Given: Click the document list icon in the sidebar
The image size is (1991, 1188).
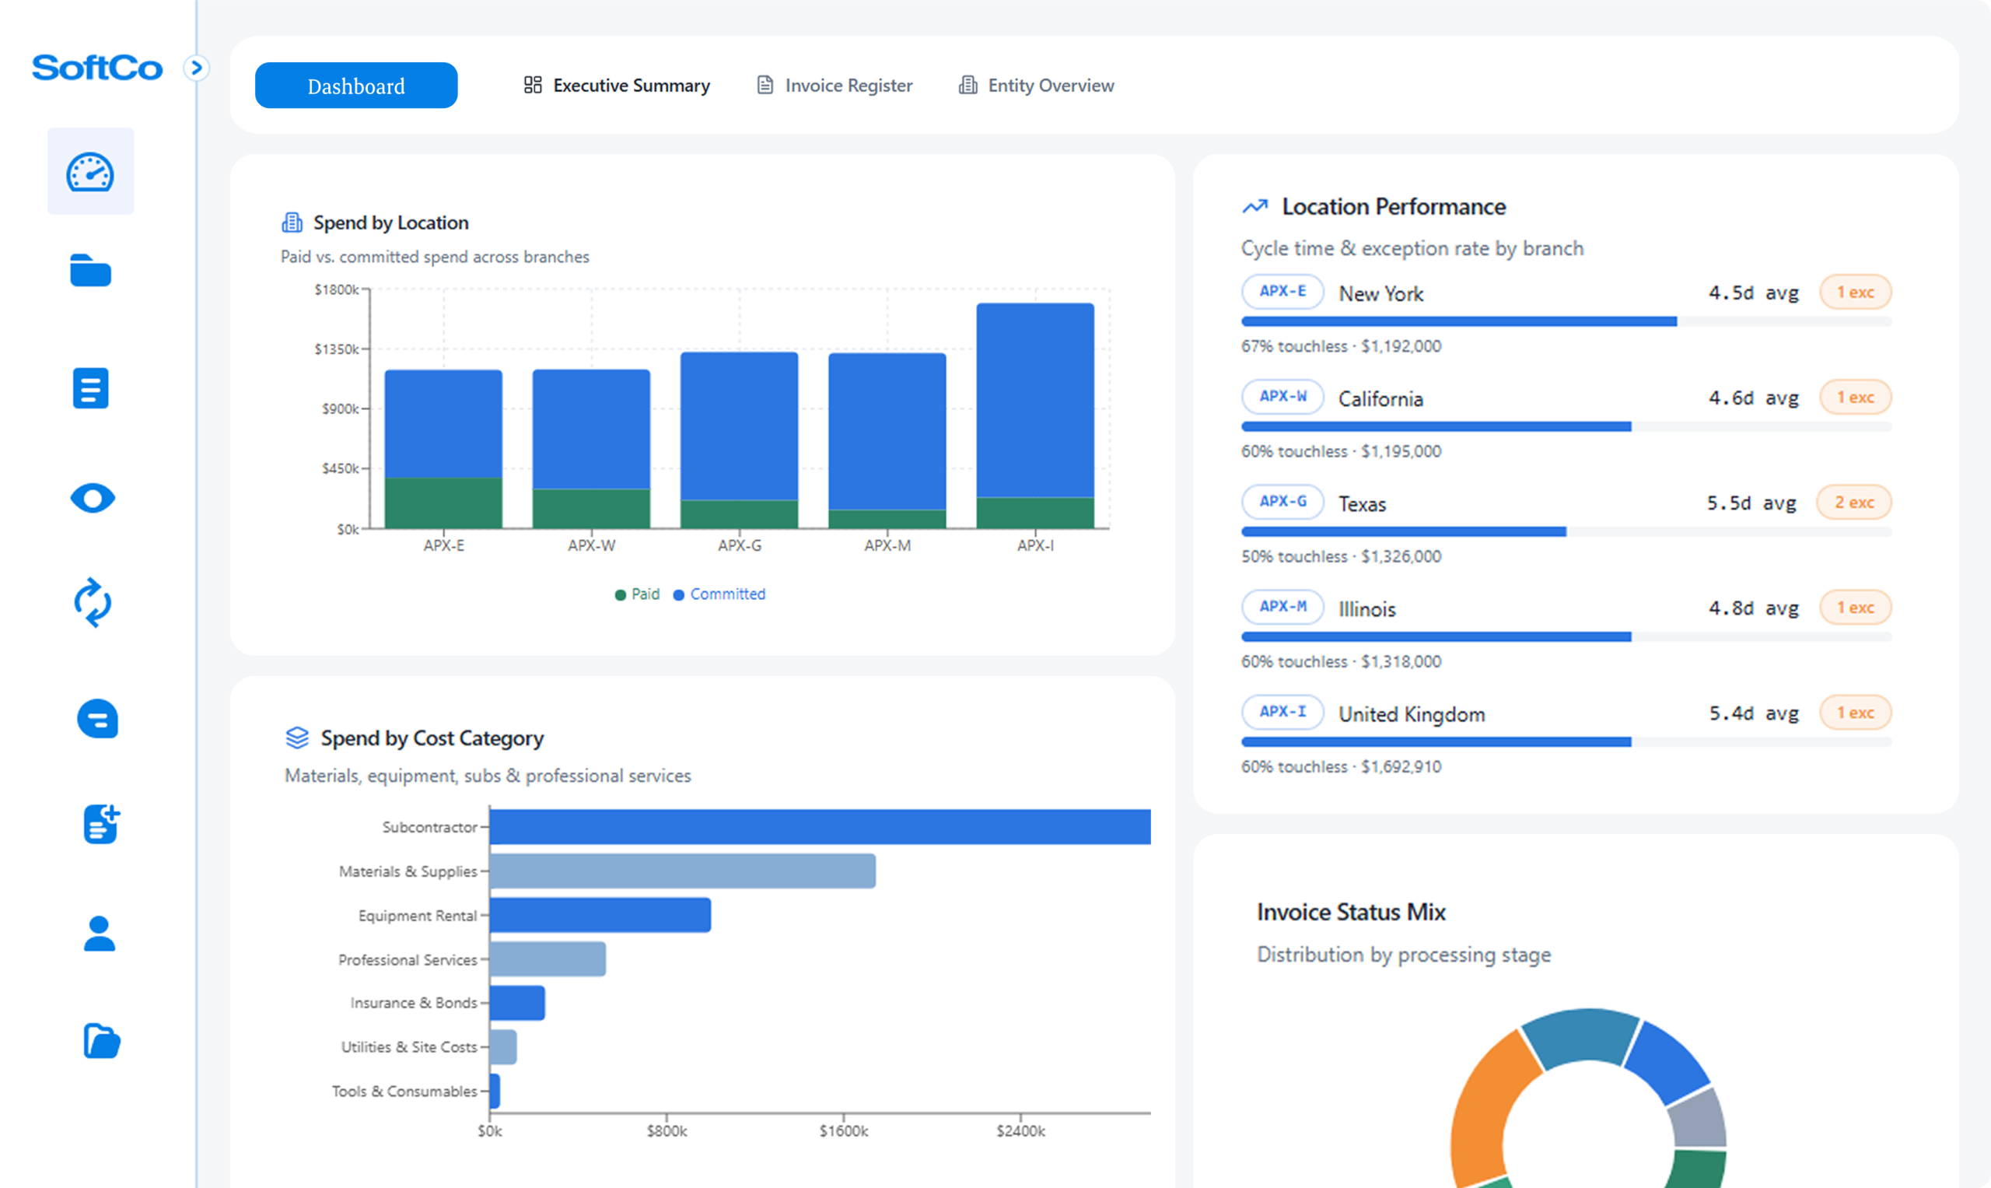Looking at the screenshot, I should point(92,388).
